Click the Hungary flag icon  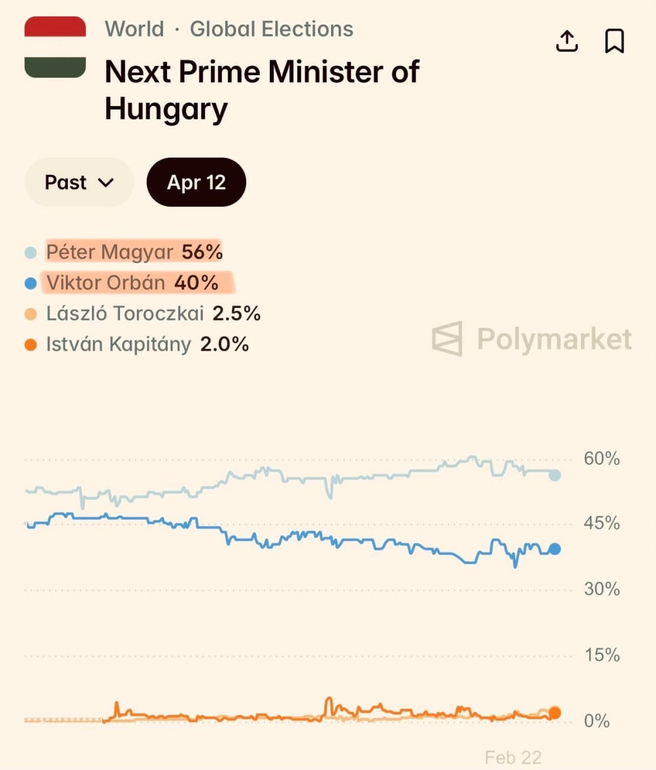tap(55, 48)
